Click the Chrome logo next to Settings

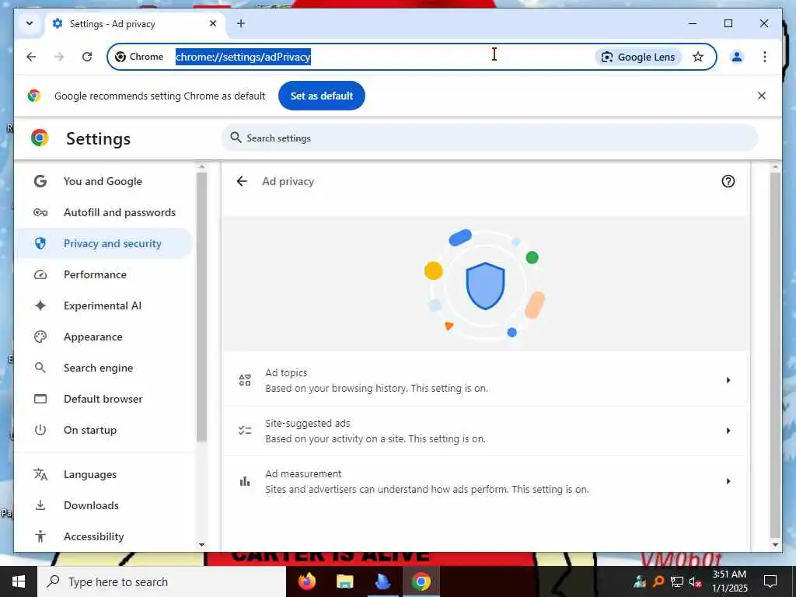(x=40, y=138)
